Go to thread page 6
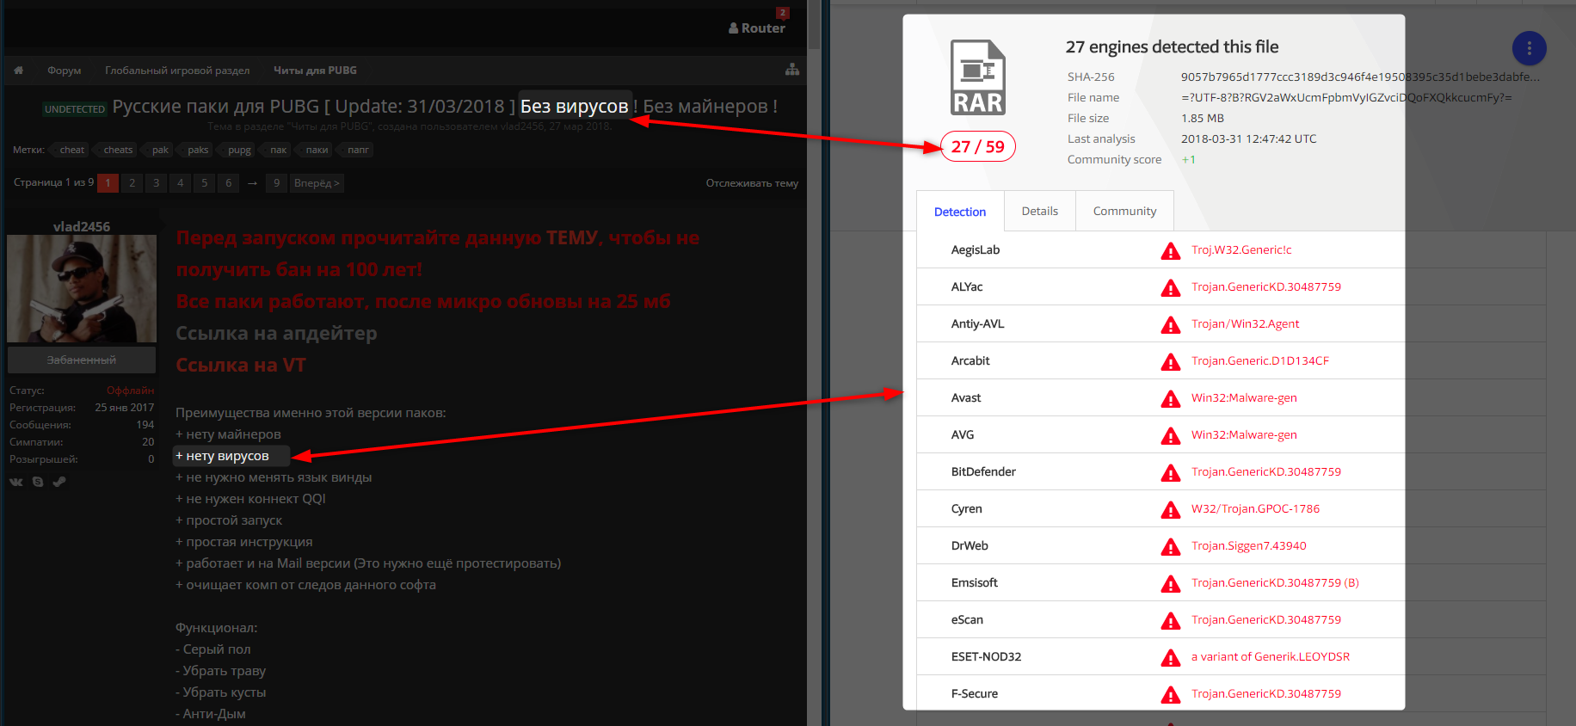The height and width of the screenshot is (726, 1576). coord(228,183)
